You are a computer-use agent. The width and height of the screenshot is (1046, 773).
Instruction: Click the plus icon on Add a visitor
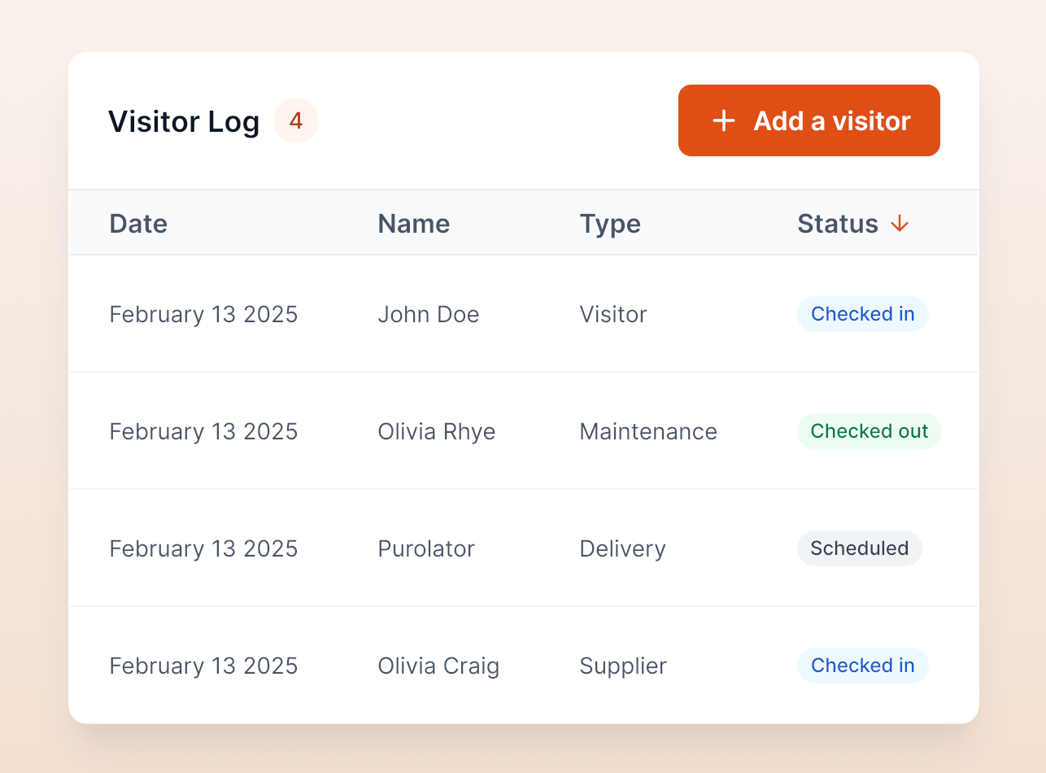723,121
